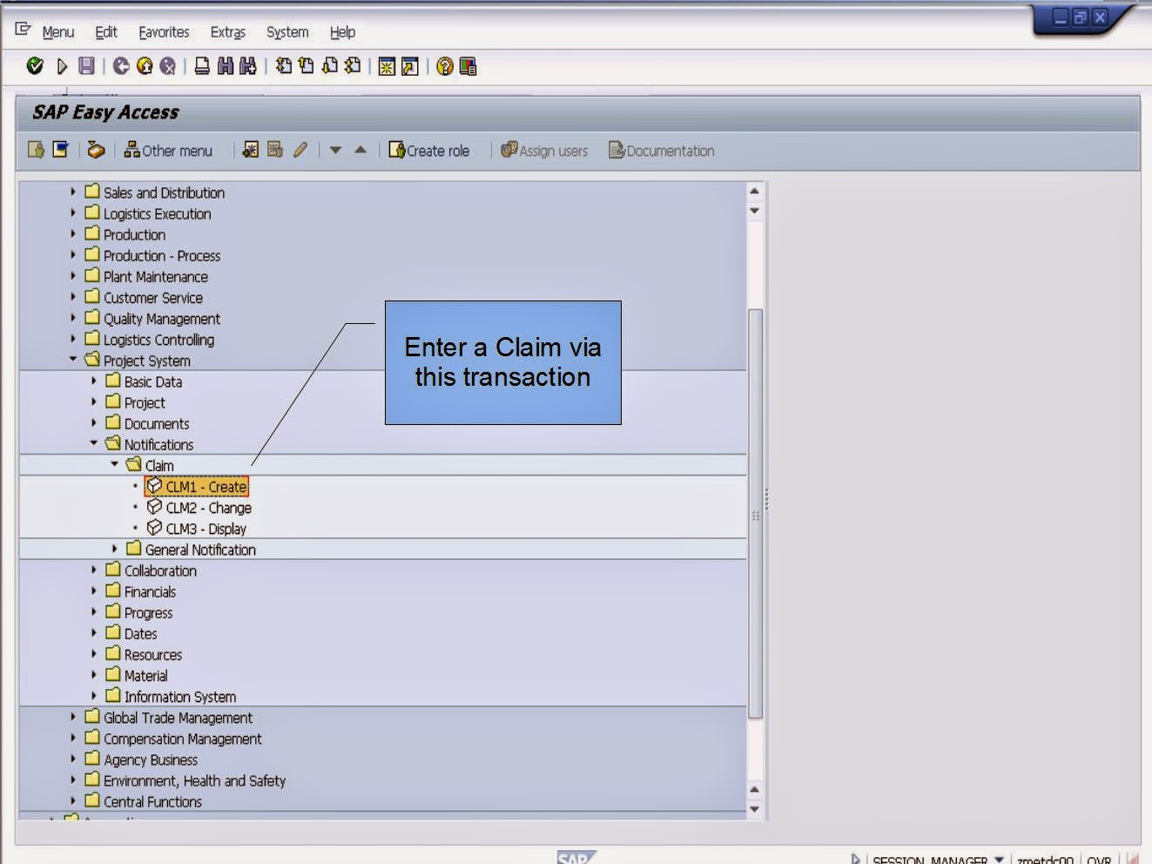Screen dimensions: 1152x864
Task: Click the green Enter checkmark icon
Action: pyautogui.click(x=35, y=66)
